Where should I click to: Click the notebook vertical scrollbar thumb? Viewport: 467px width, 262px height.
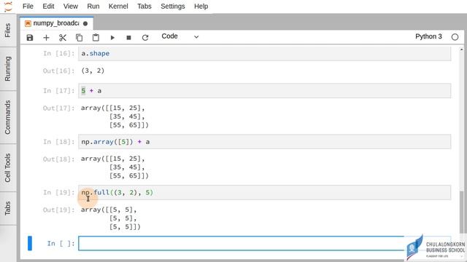[462, 213]
